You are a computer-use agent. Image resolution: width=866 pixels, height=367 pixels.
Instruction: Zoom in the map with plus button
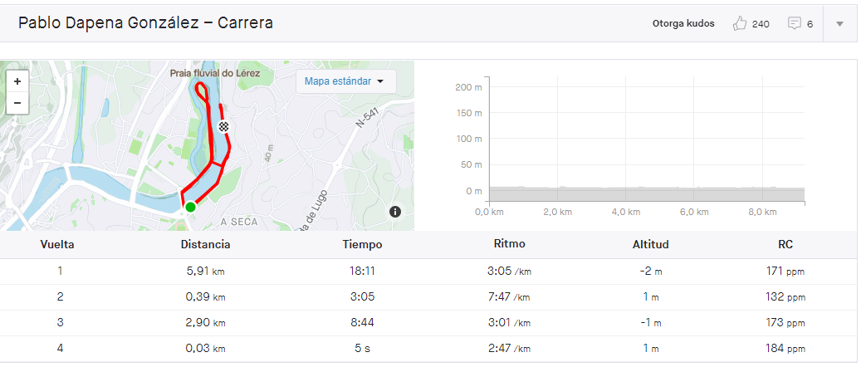(17, 81)
